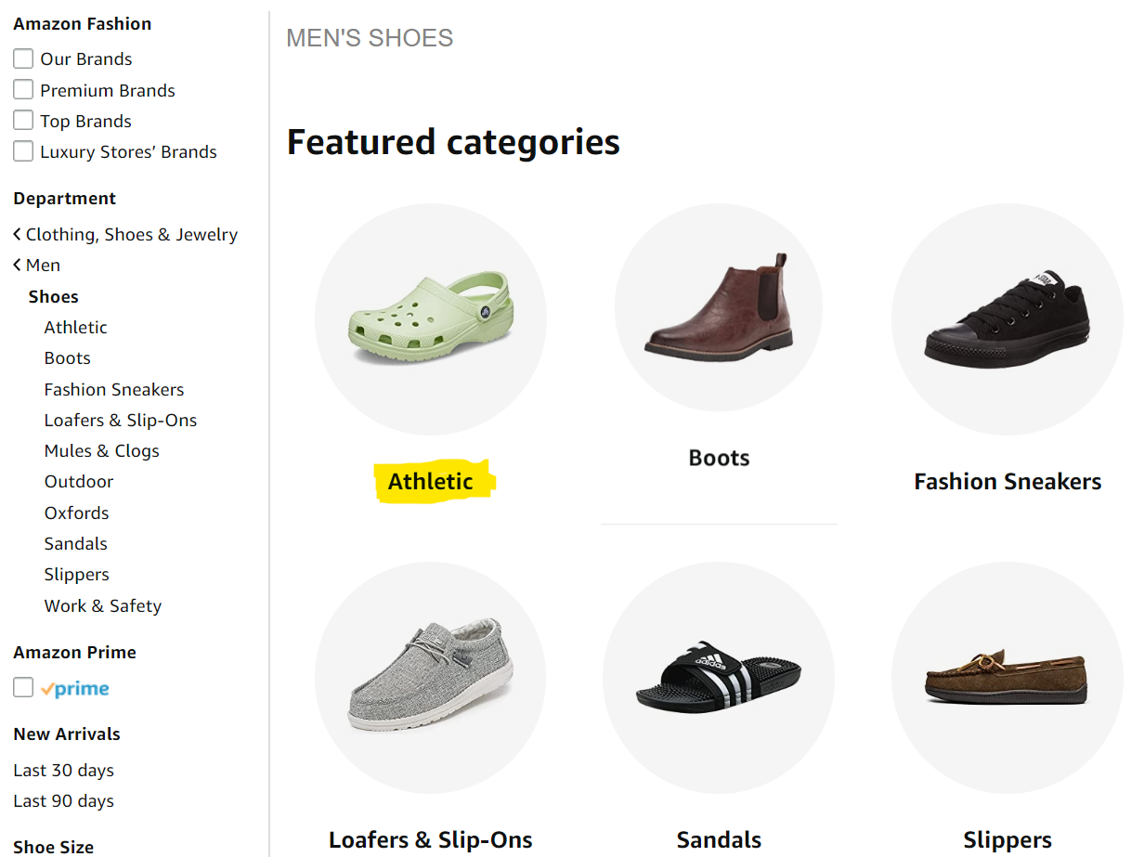
Task: Click the highlighted Athletic category label
Action: [x=431, y=482]
